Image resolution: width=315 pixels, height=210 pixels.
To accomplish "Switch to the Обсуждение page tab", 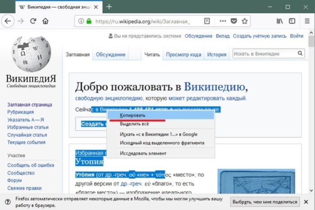I will pos(110,55).
